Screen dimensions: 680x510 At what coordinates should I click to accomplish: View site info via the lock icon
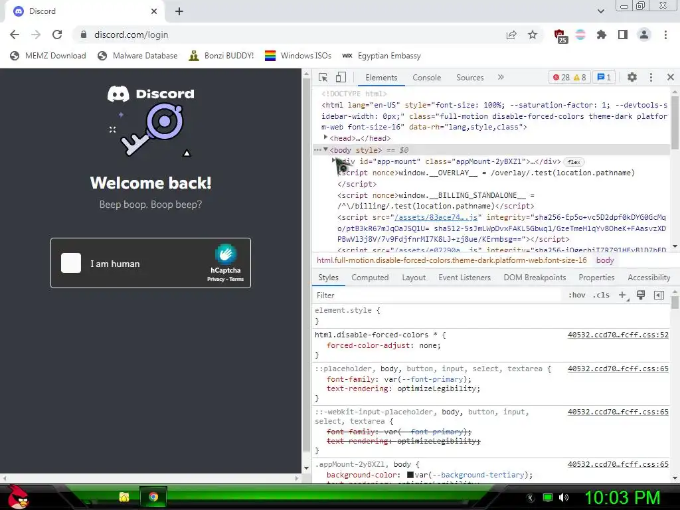point(84,35)
